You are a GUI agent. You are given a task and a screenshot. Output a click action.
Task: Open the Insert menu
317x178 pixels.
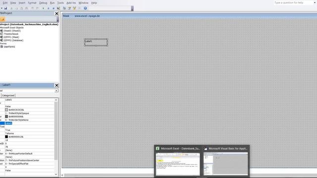22,3
